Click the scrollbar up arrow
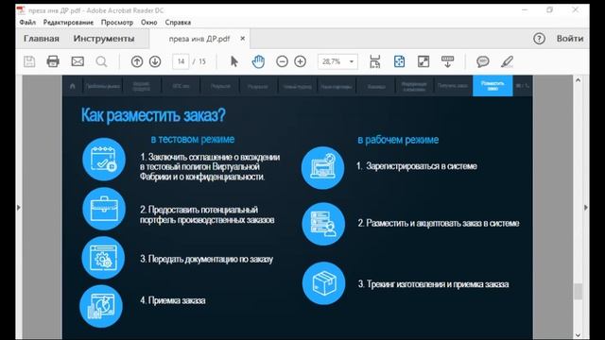605x340 pixels. pos(578,80)
